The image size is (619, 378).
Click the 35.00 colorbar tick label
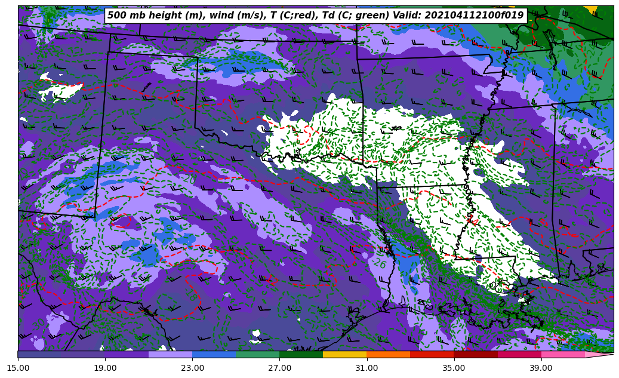tap(454, 368)
